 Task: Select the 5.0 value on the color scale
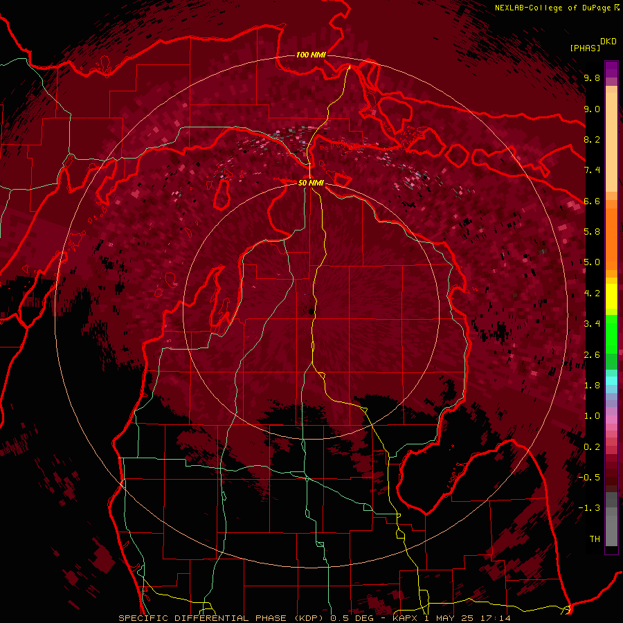tap(592, 262)
